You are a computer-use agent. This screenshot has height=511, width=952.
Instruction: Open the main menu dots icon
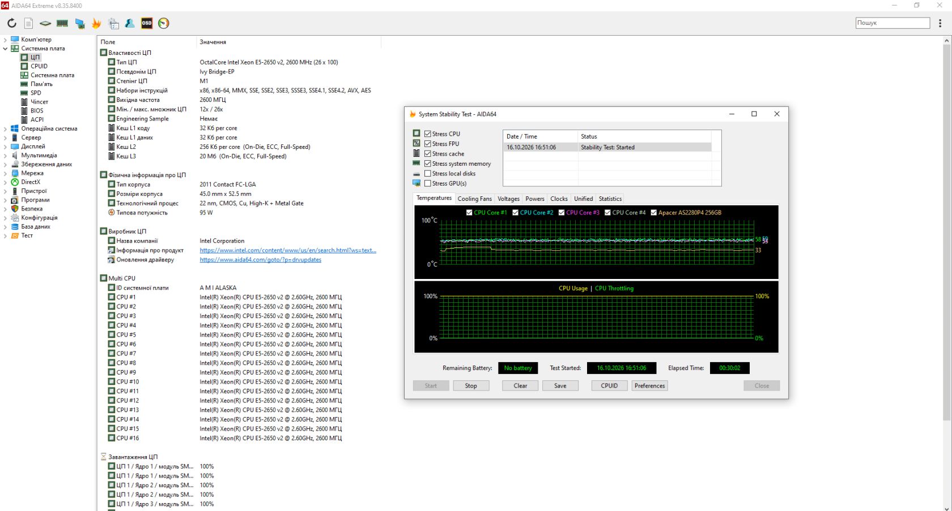[x=940, y=23]
